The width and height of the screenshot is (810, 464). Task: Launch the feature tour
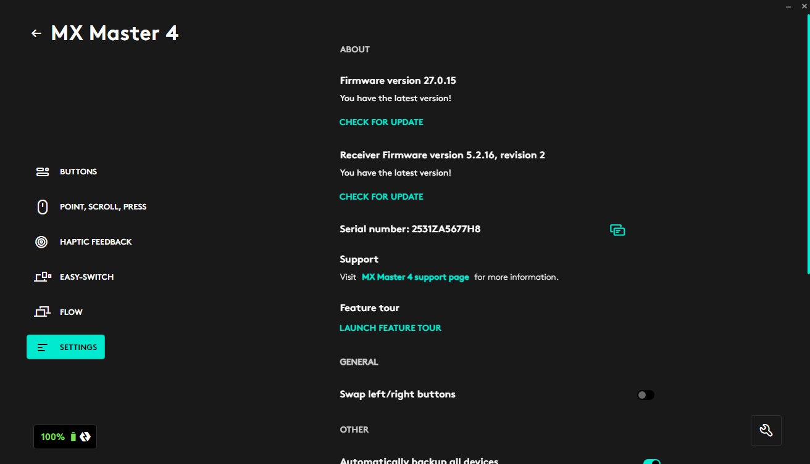click(x=390, y=328)
